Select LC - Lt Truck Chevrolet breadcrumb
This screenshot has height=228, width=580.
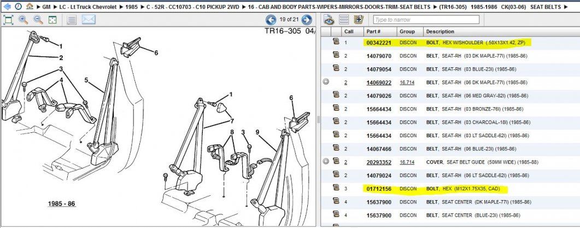[x=88, y=7]
